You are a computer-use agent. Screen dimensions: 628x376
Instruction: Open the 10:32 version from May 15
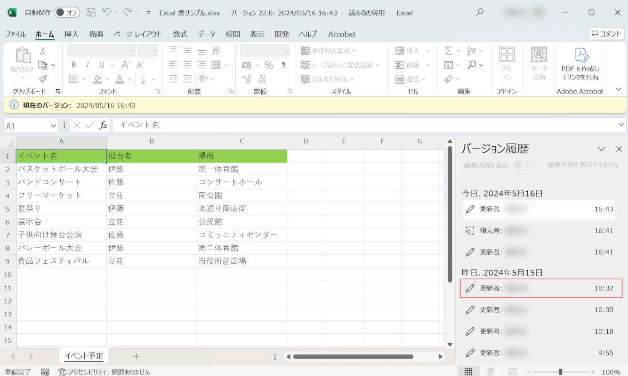(541, 288)
